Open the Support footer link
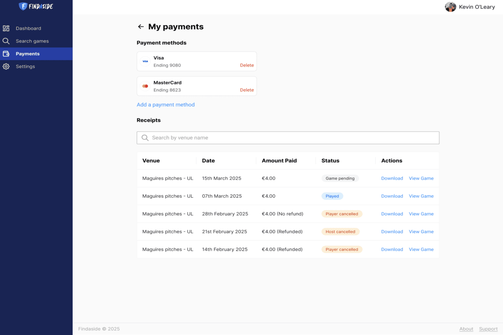Screen dimensions: 503x335 (x=488, y=329)
